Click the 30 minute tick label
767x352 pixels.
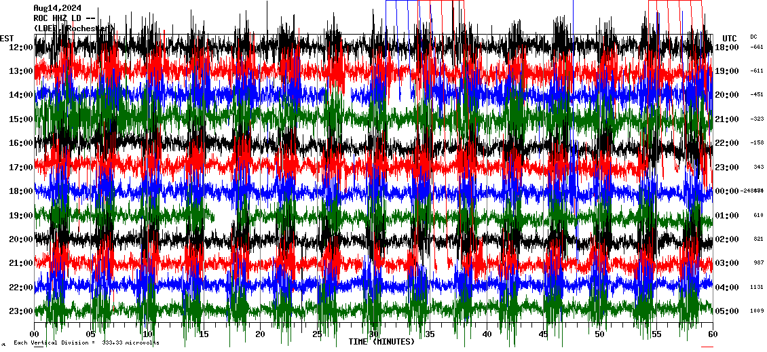[x=373, y=334]
